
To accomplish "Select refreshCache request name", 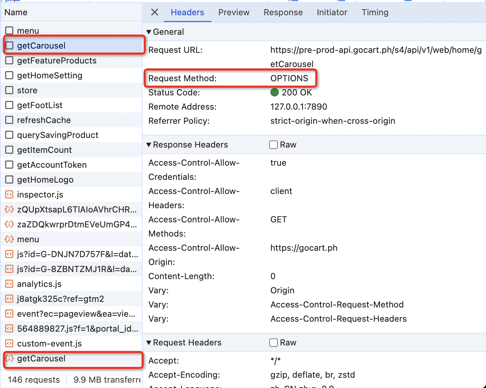I will (x=44, y=120).
